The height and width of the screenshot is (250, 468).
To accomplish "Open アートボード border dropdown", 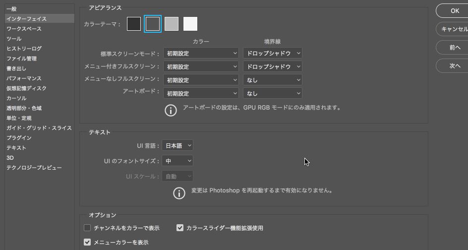I will (x=273, y=93).
